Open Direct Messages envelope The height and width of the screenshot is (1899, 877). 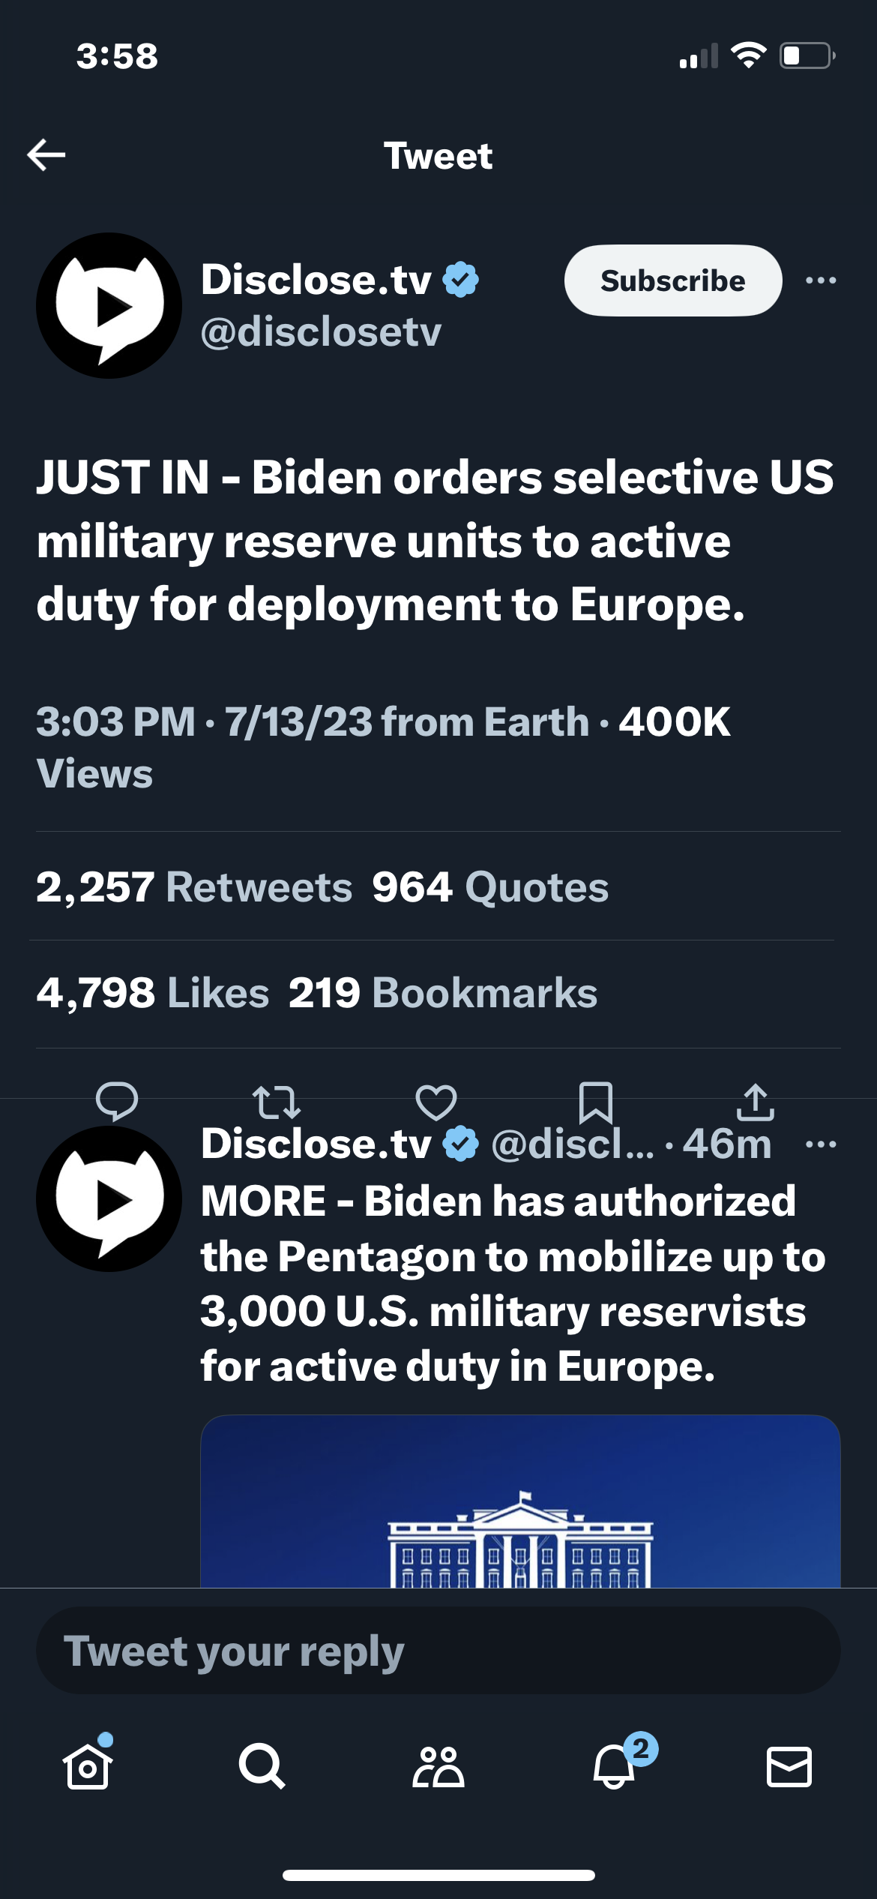point(789,1766)
